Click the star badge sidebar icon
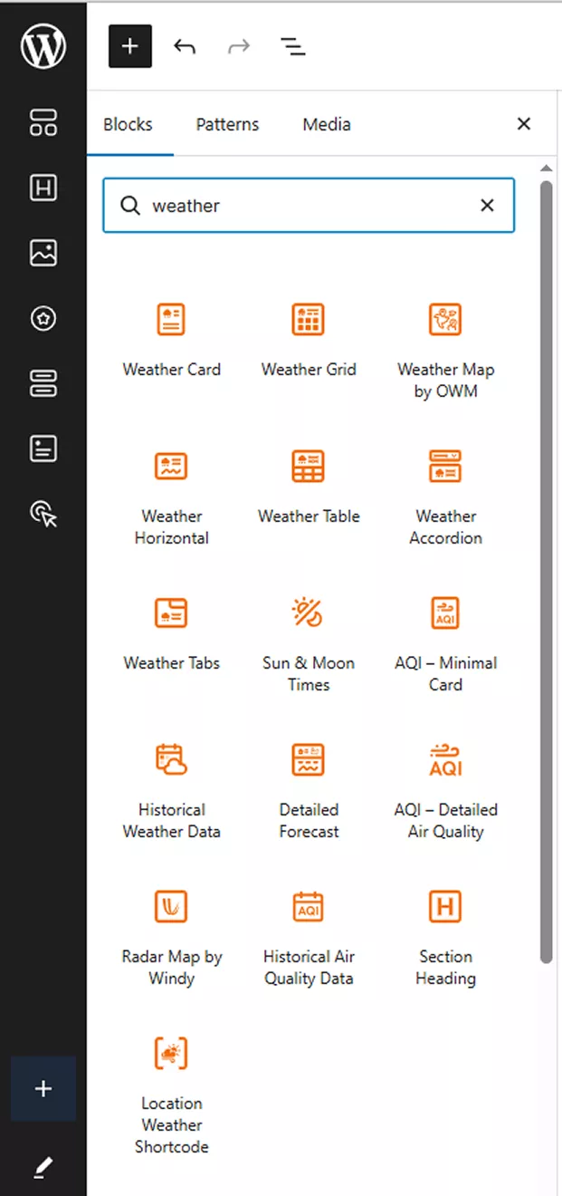562x1196 pixels. point(43,318)
